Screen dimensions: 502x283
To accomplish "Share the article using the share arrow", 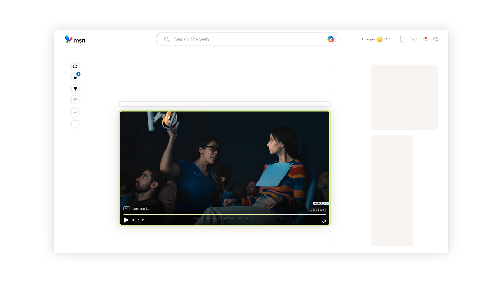I will click(75, 112).
